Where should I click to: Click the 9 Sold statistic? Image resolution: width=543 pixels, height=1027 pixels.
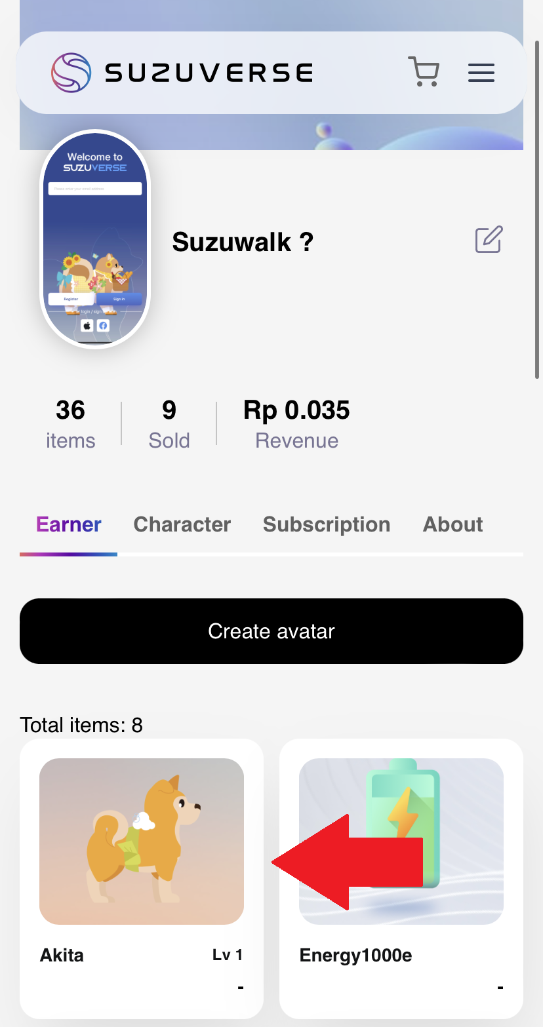[169, 424]
